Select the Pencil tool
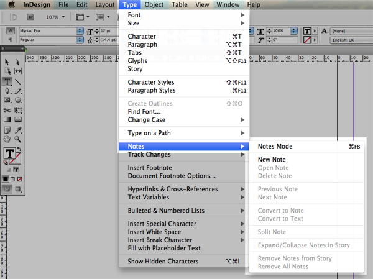The image size is (373, 279). click(x=18, y=91)
